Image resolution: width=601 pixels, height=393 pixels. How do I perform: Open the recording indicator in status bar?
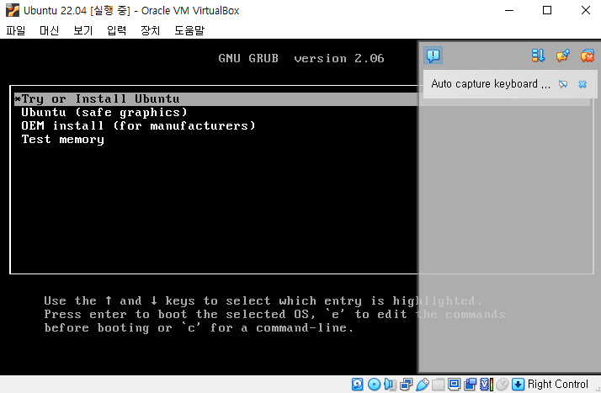click(471, 385)
